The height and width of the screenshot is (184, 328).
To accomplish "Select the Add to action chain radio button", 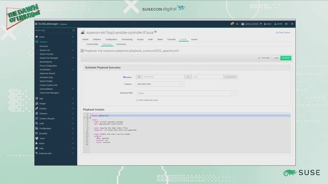I will (125, 84).
